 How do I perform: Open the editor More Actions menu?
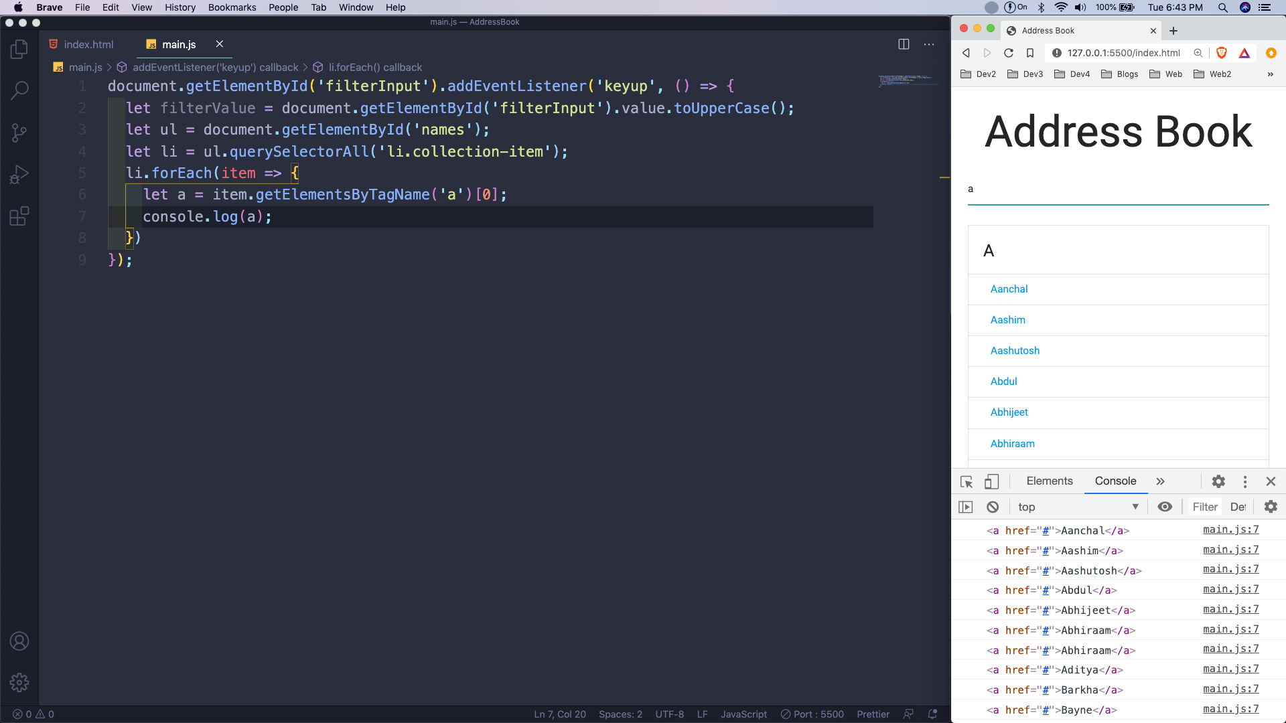tap(929, 44)
